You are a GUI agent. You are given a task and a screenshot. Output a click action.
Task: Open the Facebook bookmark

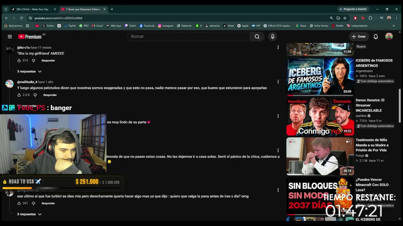(147, 26)
